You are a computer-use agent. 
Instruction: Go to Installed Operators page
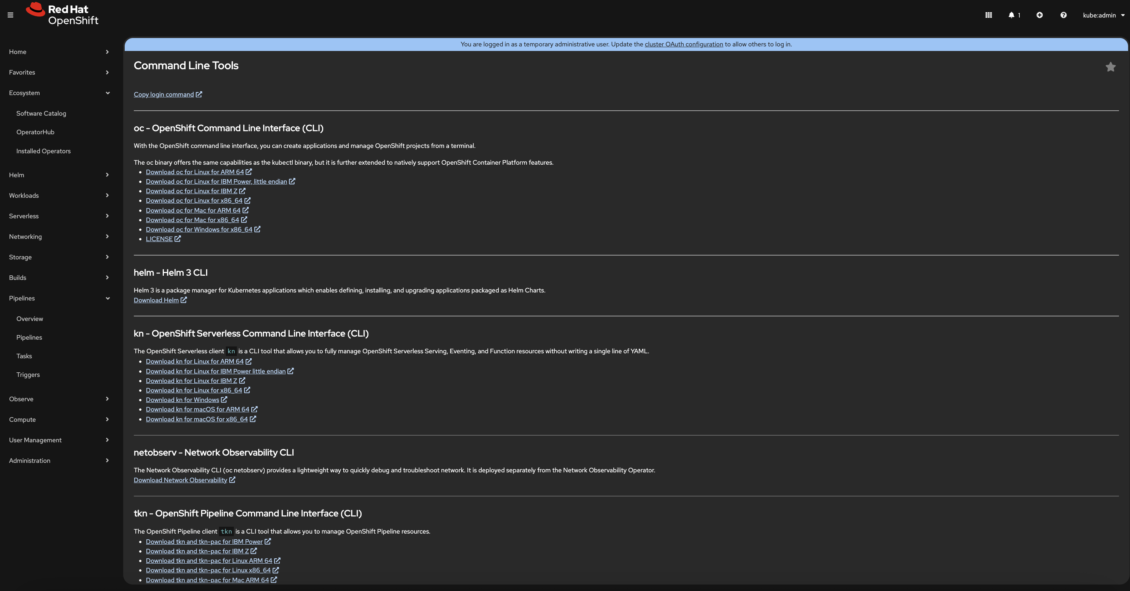click(x=43, y=151)
